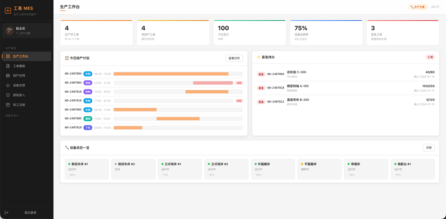Click the orange status dot of 平面磨床
This screenshot has width=446, height=219.
[302, 164]
